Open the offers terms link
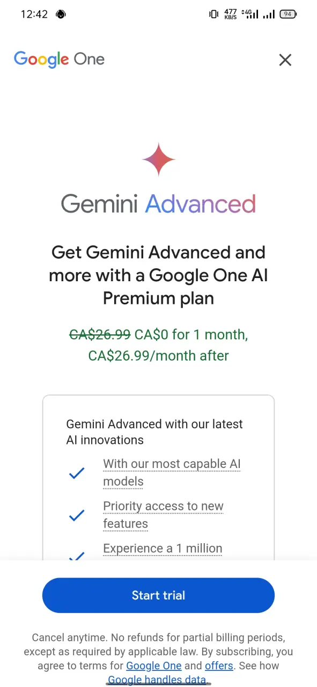 click(219, 666)
